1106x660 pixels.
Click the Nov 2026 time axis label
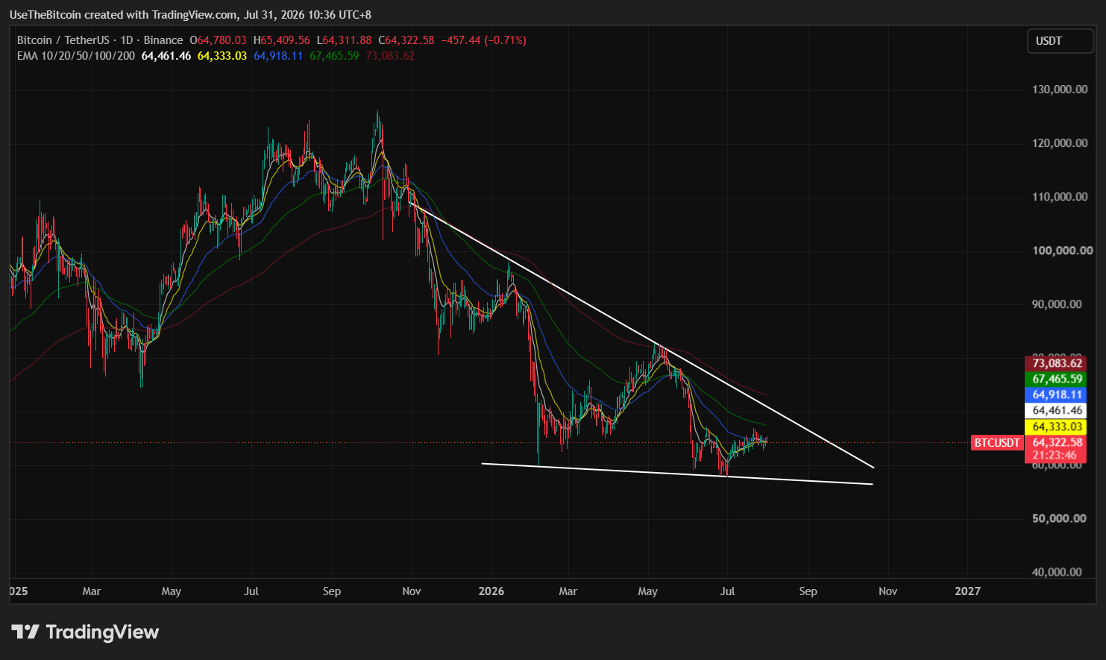click(888, 591)
